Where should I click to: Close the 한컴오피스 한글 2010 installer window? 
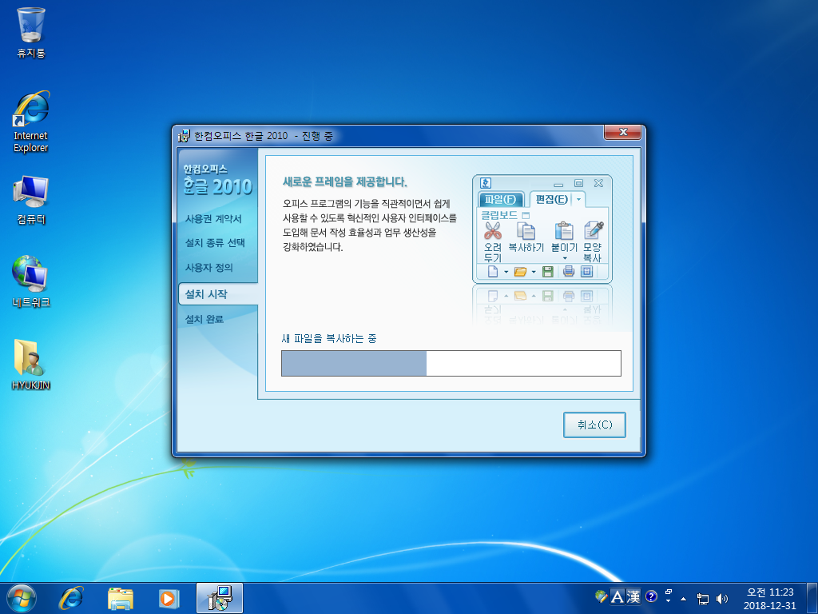(x=622, y=133)
